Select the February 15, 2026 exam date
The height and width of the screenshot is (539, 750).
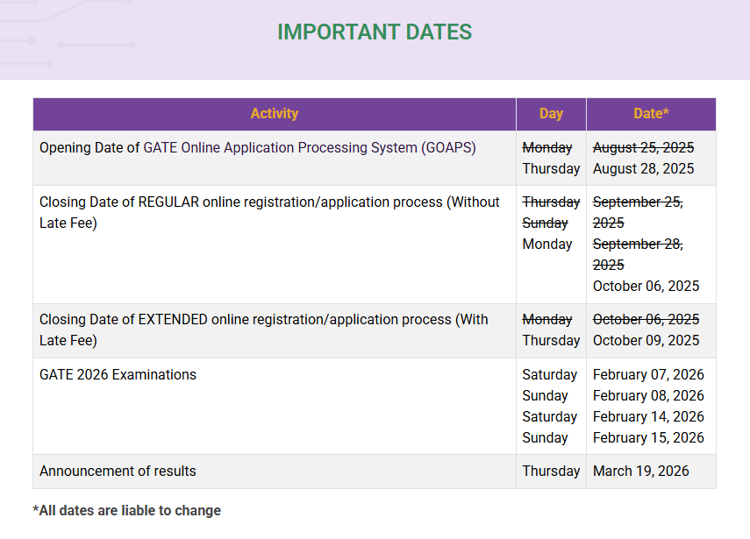click(x=648, y=438)
